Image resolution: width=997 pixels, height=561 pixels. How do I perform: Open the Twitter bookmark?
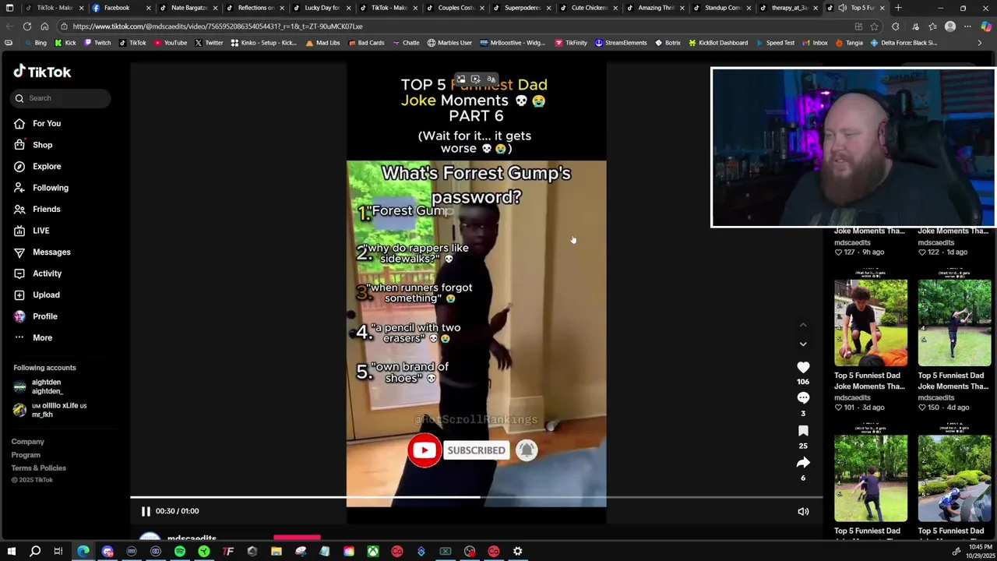[x=209, y=43]
